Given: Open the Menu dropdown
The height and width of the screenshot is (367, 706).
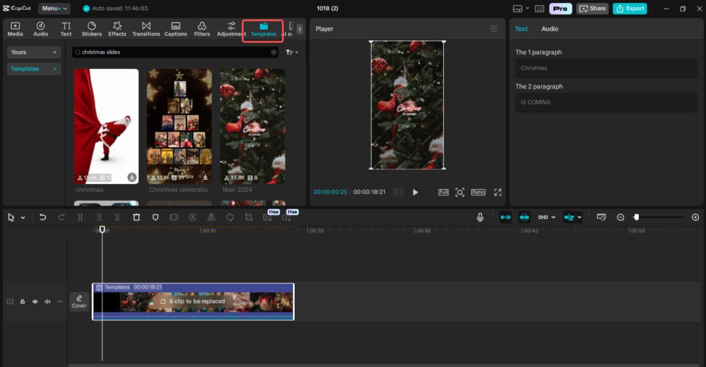Looking at the screenshot, I should pyautogui.click(x=54, y=9).
